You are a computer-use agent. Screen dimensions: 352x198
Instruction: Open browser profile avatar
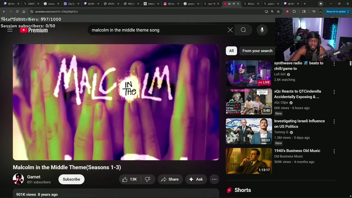point(320,12)
